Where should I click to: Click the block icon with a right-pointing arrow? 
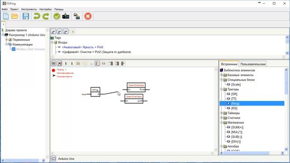pyautogui.click(x=123, y=63)
